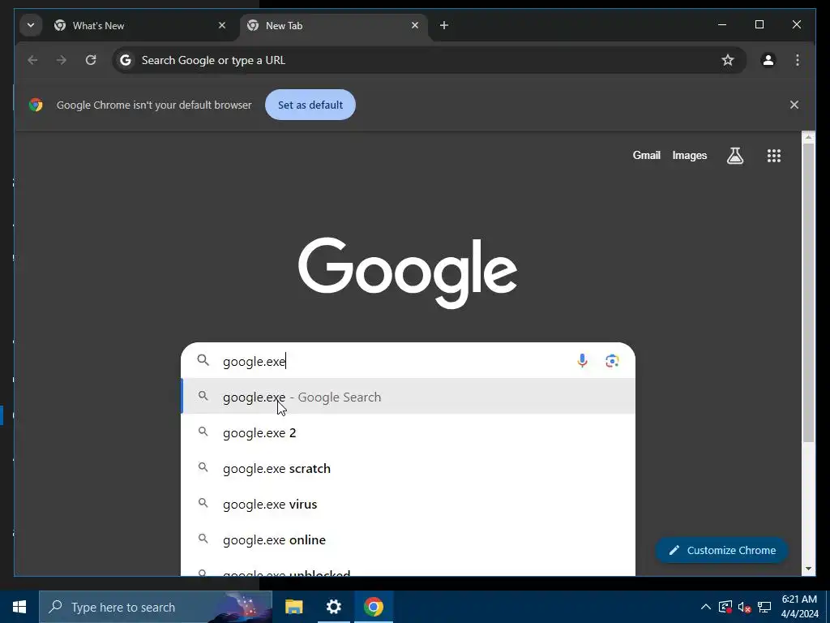Click the page vertical scrollbar thumb

808,292
